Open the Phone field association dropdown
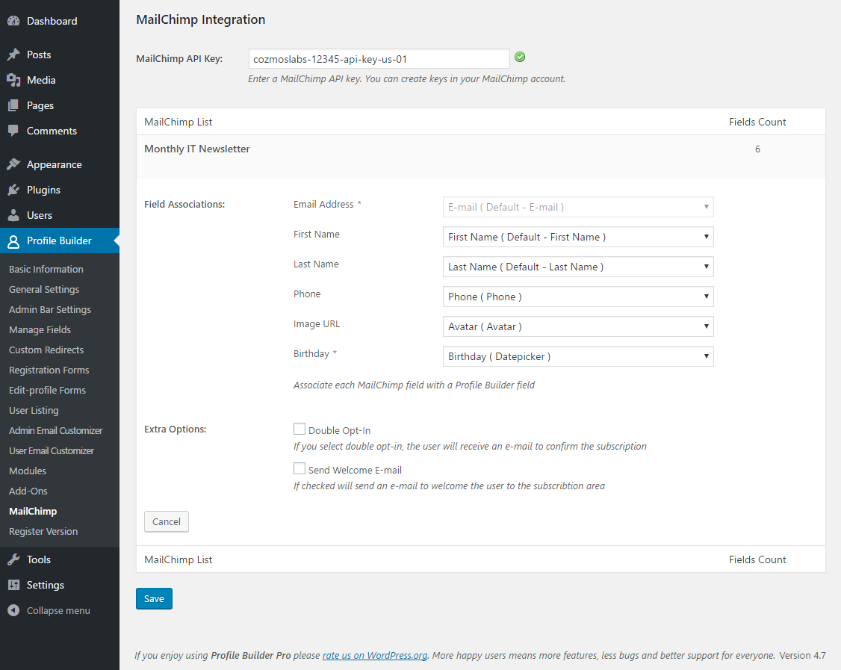841x670 pixels. [x=578, y=297]
